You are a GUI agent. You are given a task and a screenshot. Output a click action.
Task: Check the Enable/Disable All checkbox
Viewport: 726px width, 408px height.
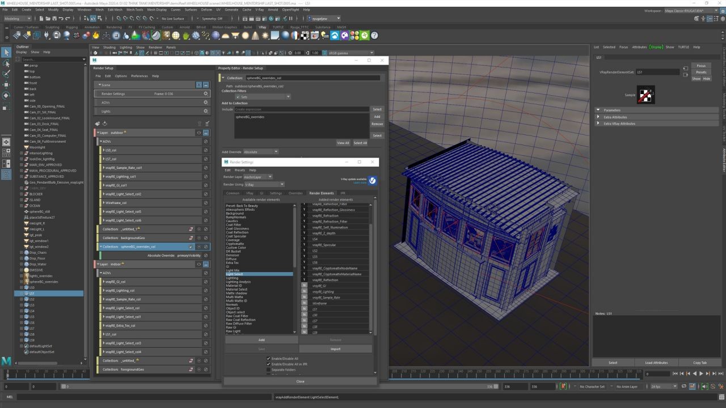pos(269,359)
